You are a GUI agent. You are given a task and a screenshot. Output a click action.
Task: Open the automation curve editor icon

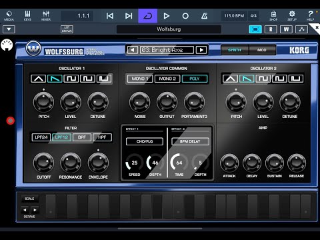301,29
